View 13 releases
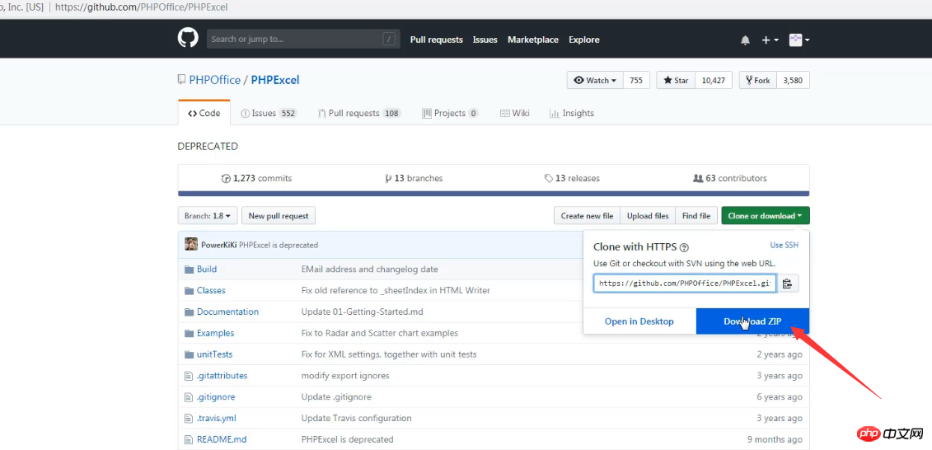 (x=572, y=178)
